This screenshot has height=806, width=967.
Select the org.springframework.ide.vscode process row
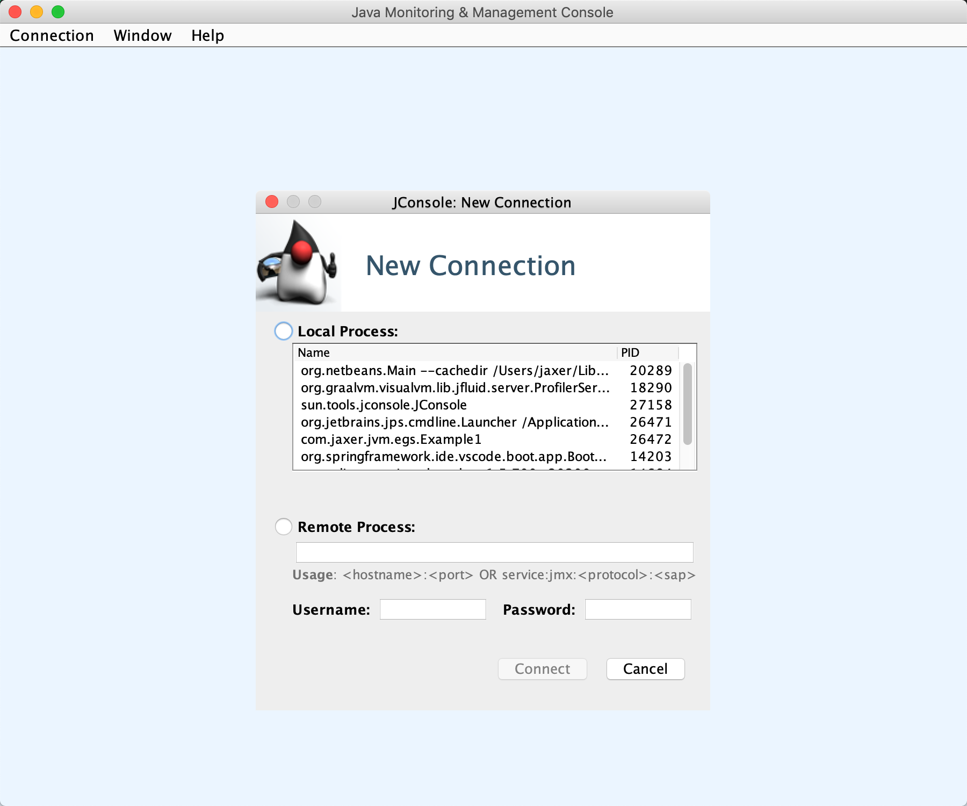(x=486, y=456)
